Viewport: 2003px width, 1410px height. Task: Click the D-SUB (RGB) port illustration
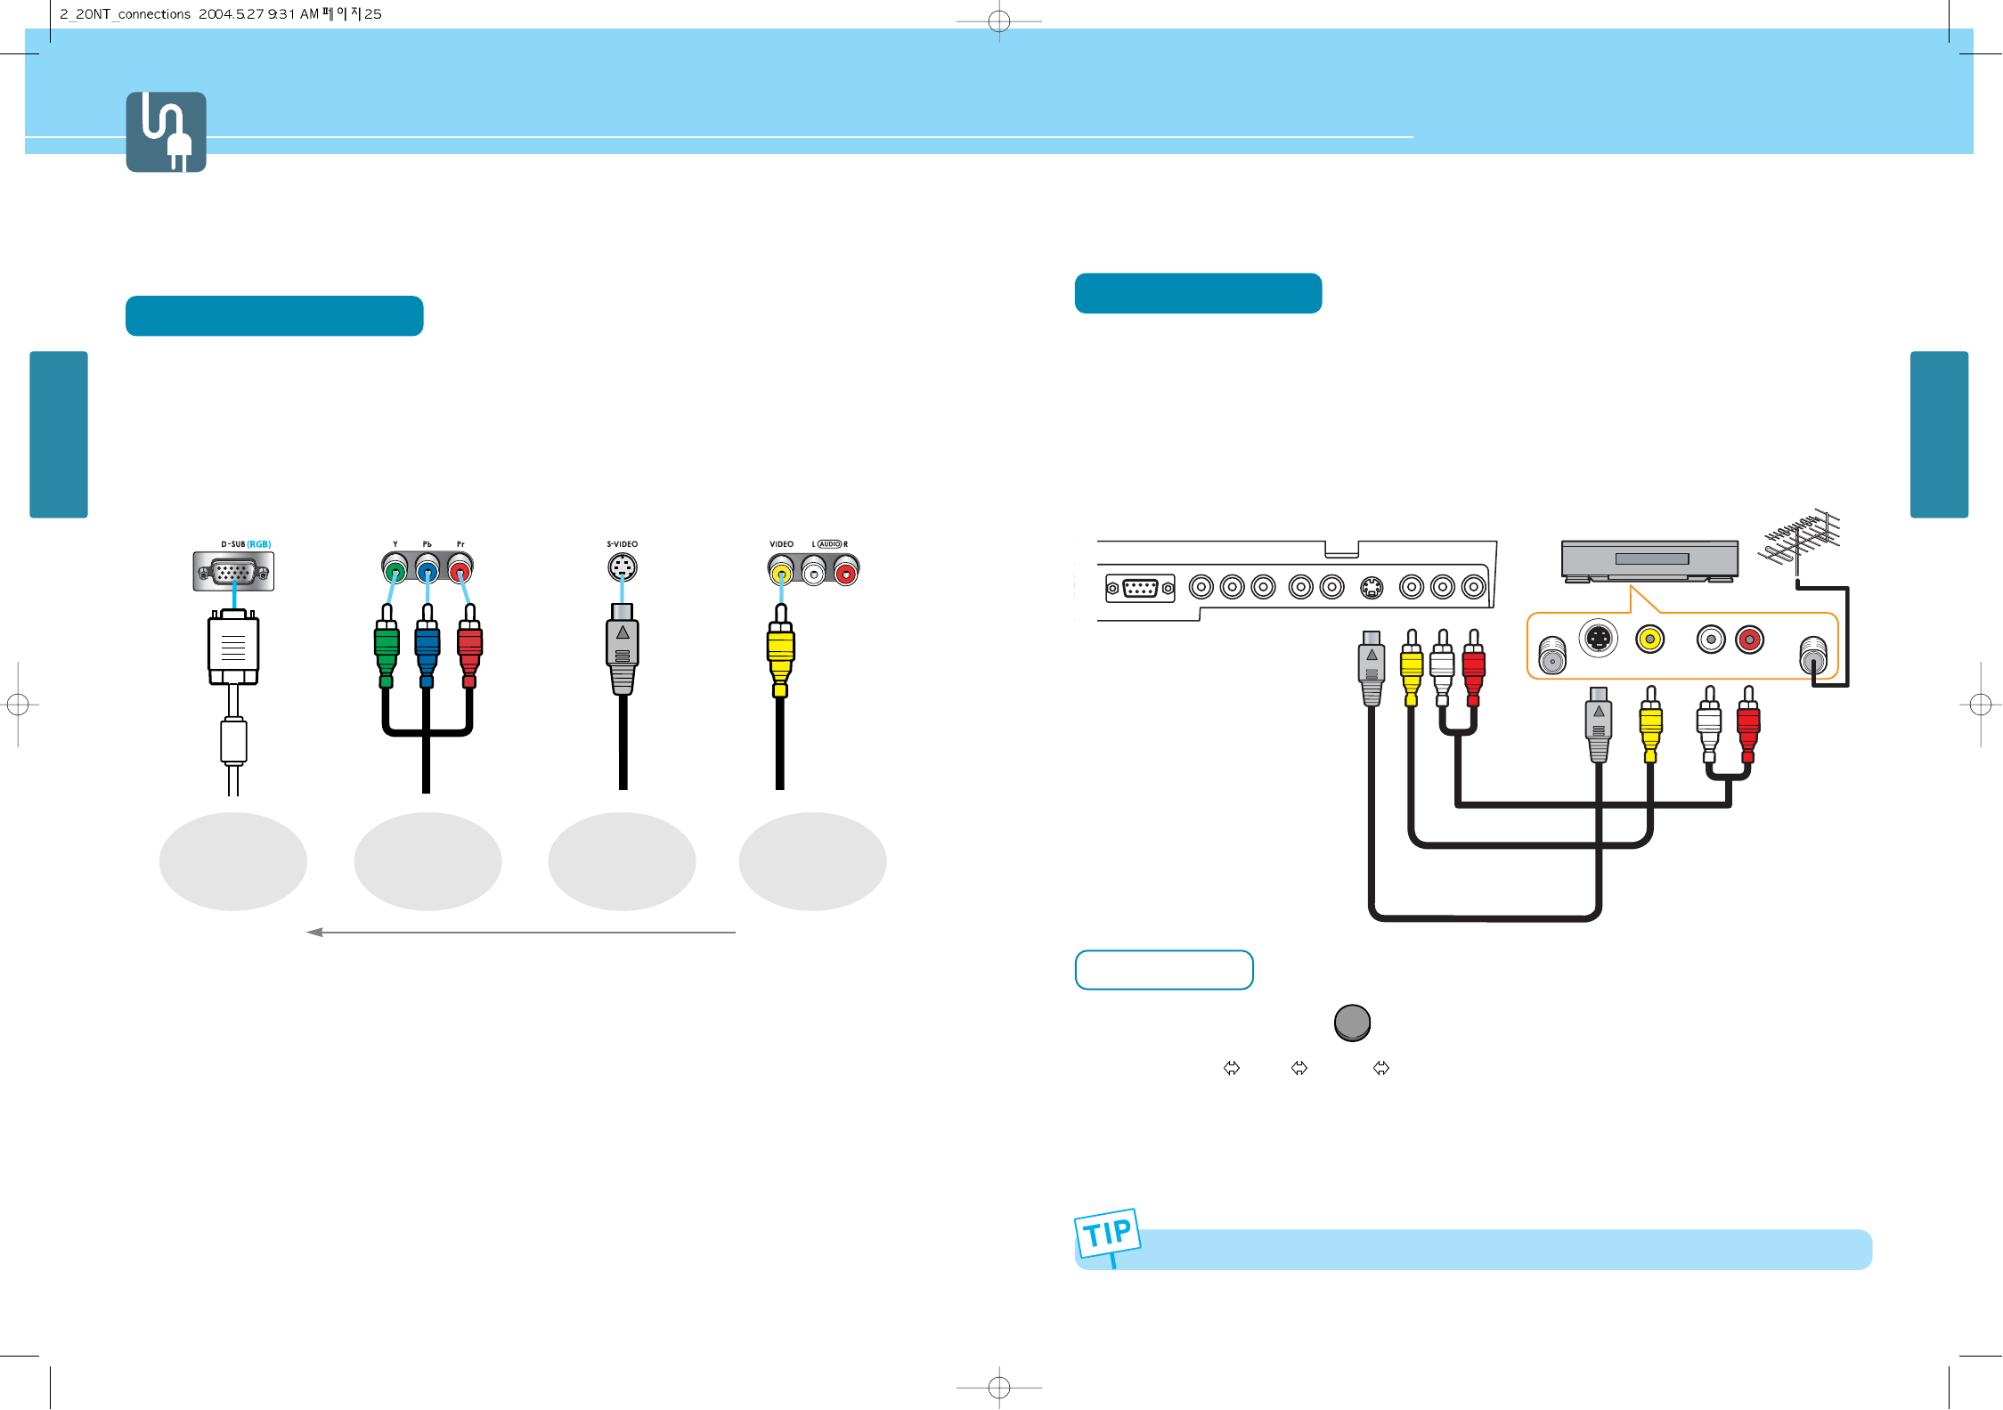(233, 571)
